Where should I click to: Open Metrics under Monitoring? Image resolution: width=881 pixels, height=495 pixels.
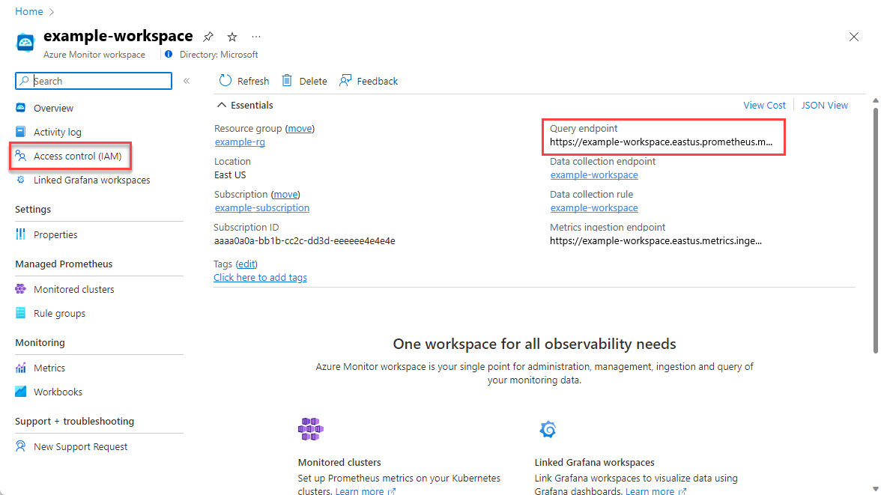pos(49,368)
